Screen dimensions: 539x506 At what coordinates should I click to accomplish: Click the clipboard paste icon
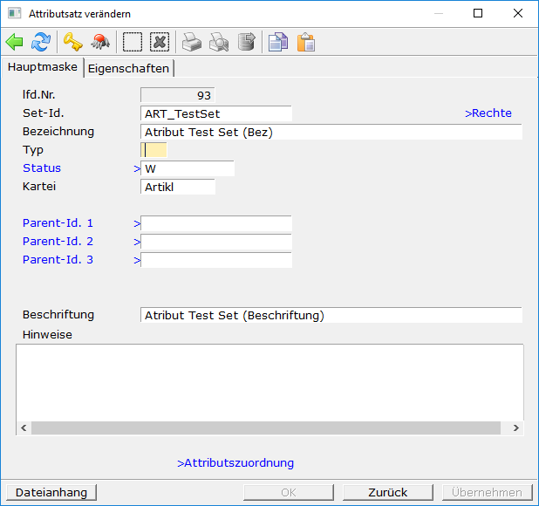tap(305, 42)
